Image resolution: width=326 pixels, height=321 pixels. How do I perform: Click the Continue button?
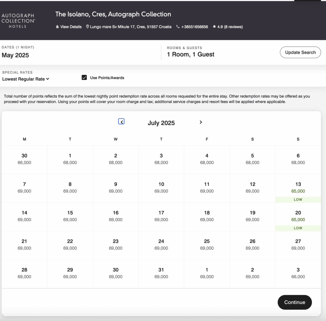tap(294, 302)
